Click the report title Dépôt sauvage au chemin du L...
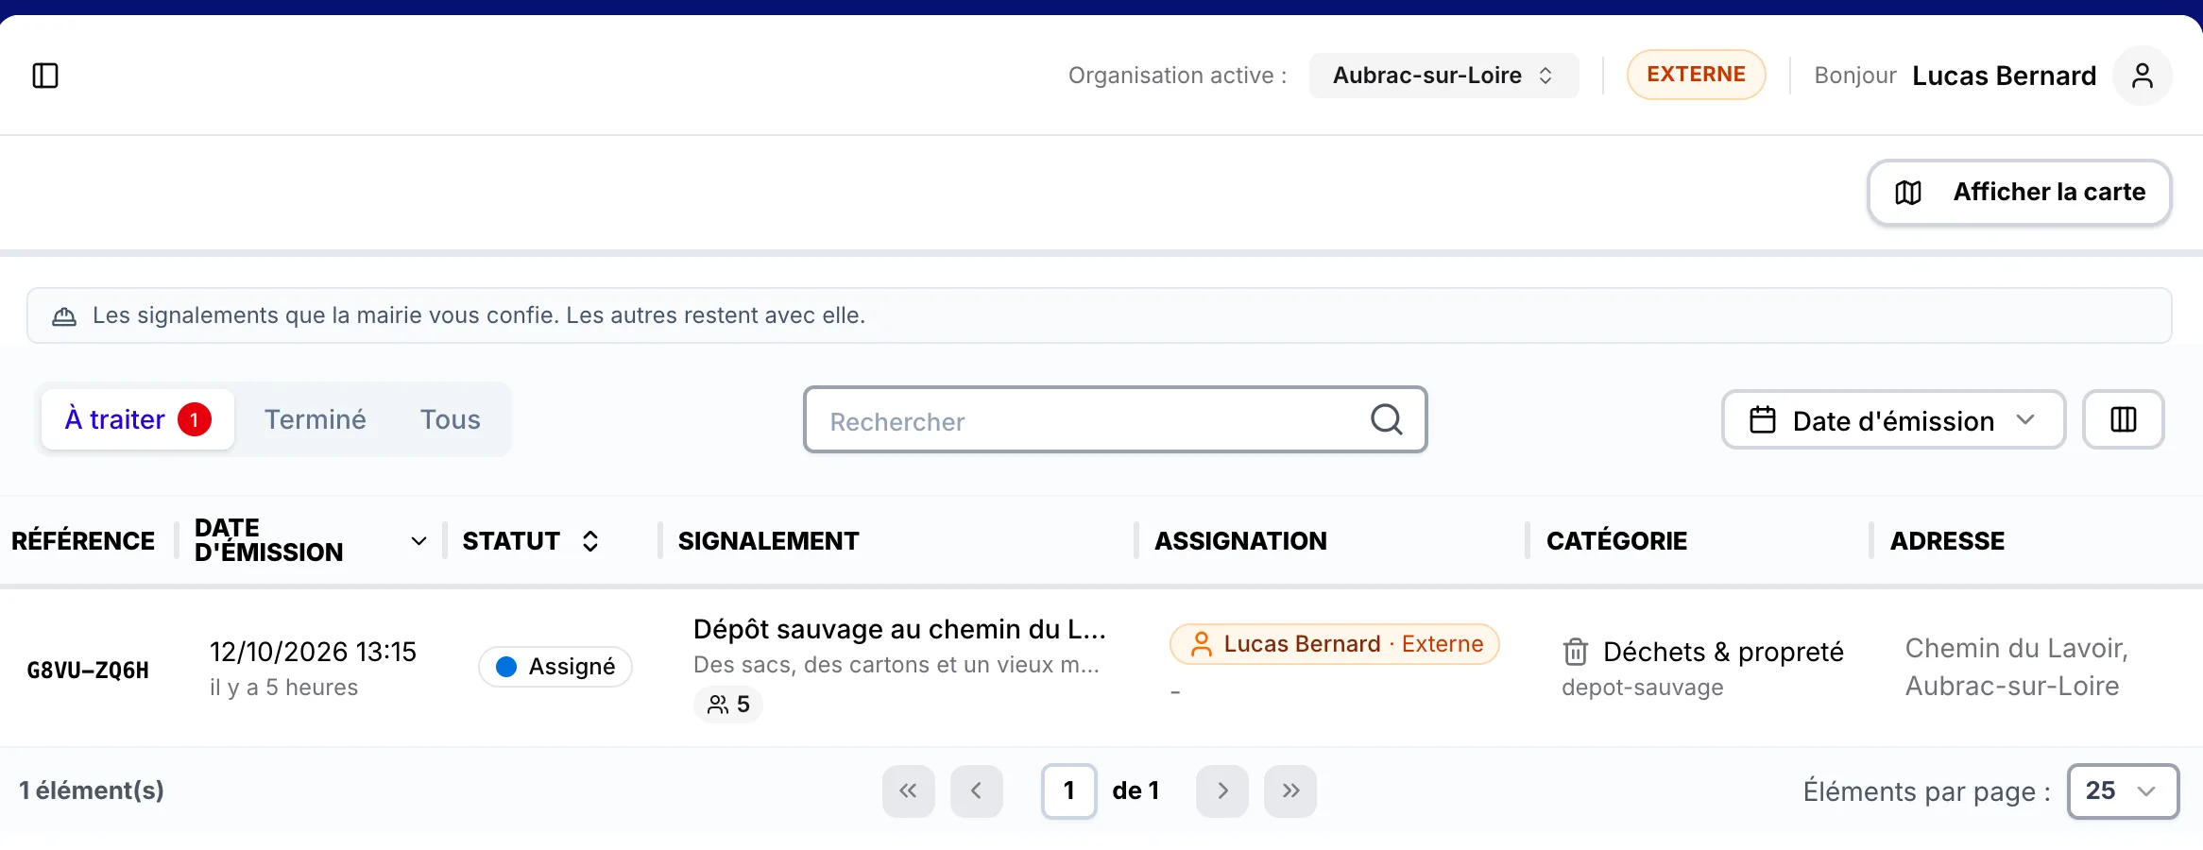This screenshot has width=2203, height=850. (899, 629)
